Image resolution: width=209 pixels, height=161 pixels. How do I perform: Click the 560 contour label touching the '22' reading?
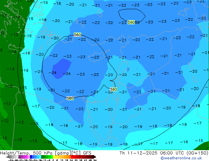point(131,22)
